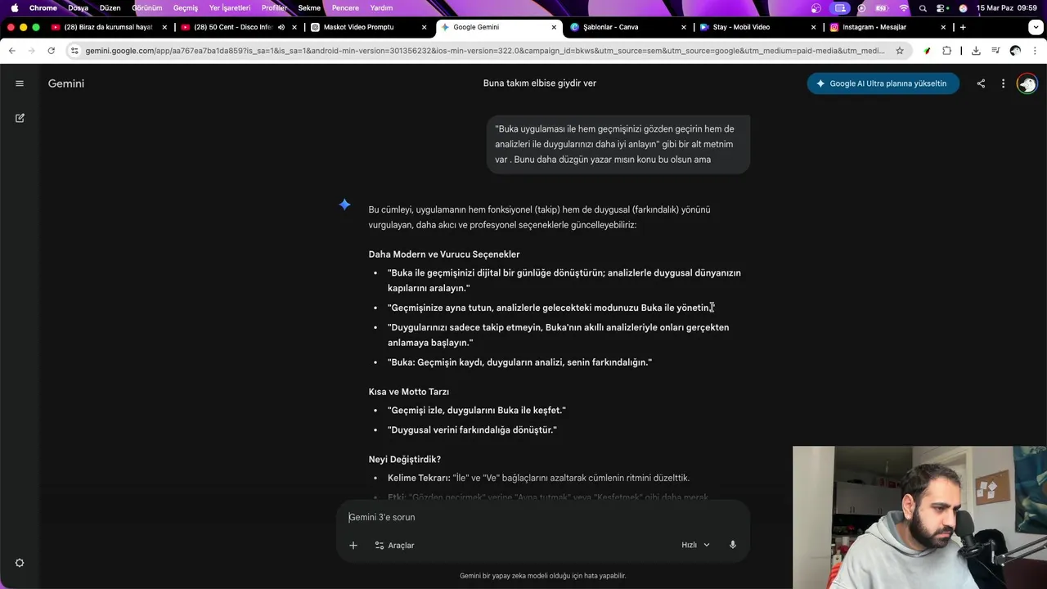Open the Araçlar tools menu
The image size is (1047, 589).
pos(394,545)
